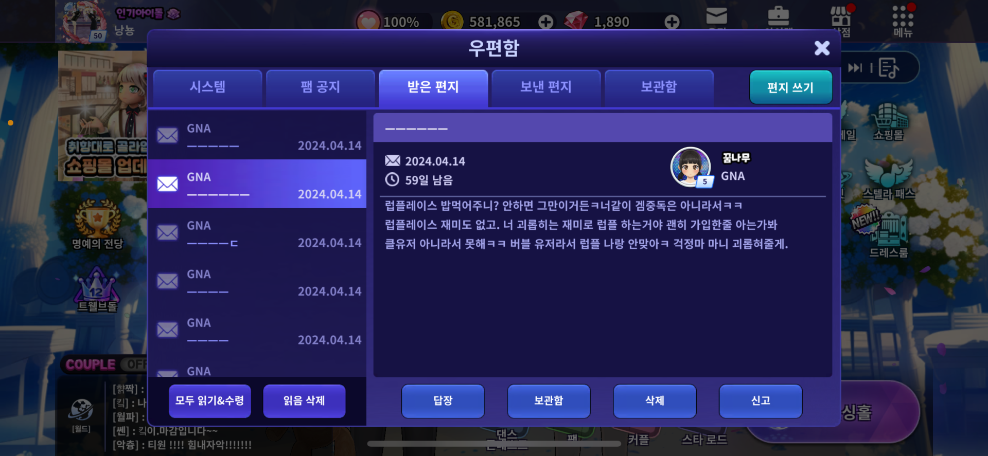
Task: Switch to the 보낸 편지 tab
Action: [546, 87]
